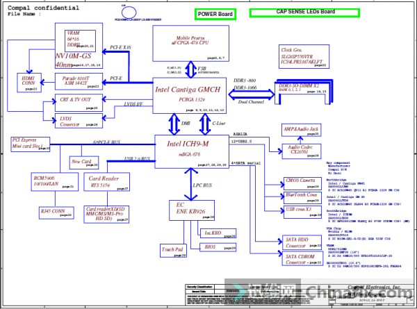The image size is (417, 309).
Task: Click the LVDS Connector block
Action: [x=79, y=121]
